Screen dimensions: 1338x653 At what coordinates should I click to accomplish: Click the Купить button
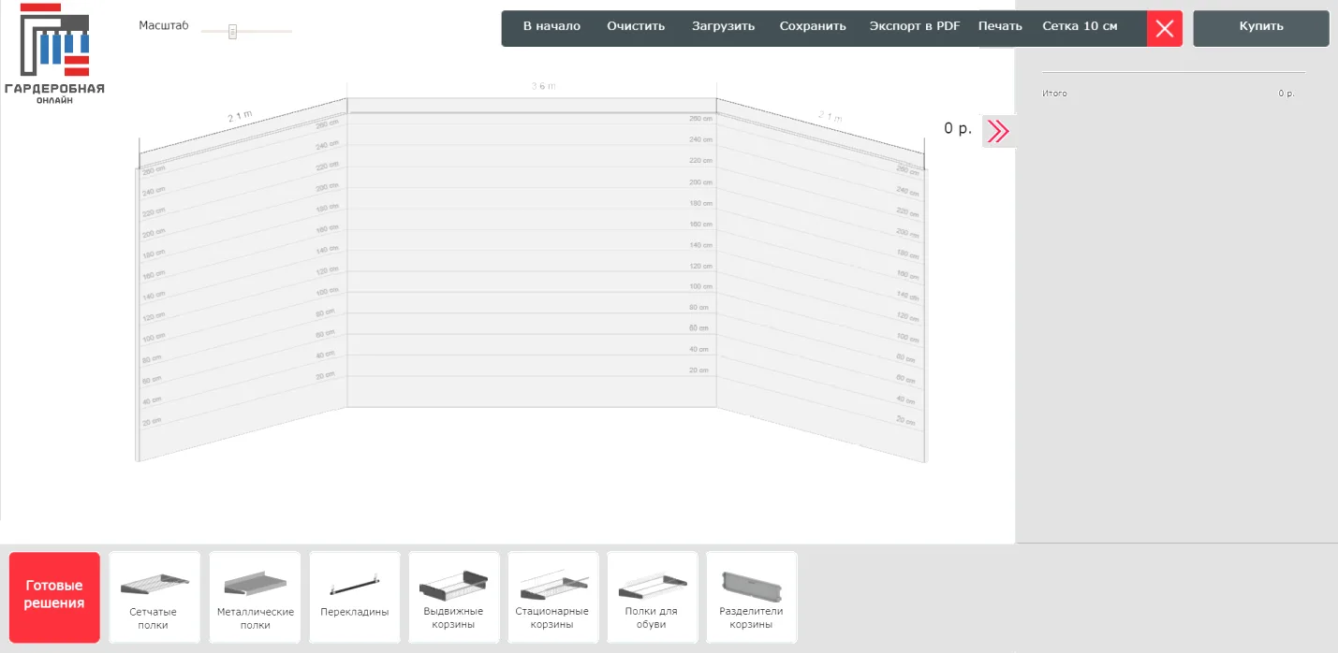tap(1261, 28)
